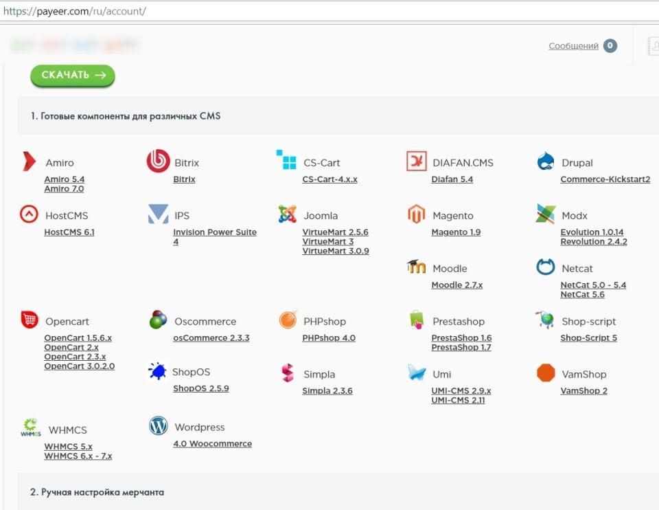The image size is (659, 510).
Task: Open the Сообщений messages link
Action: (x=573, y=46)
